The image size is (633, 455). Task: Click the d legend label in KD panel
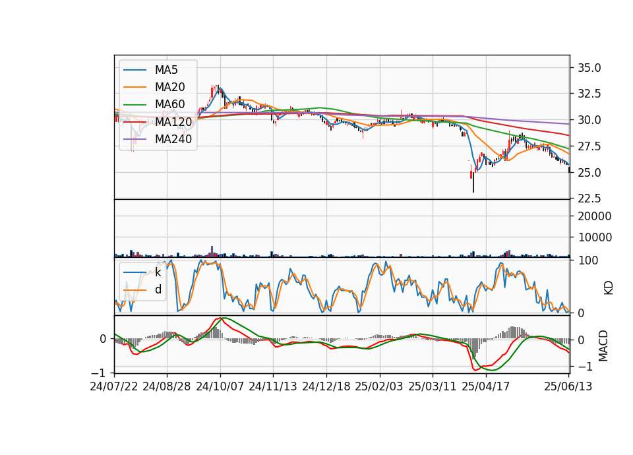158,289
